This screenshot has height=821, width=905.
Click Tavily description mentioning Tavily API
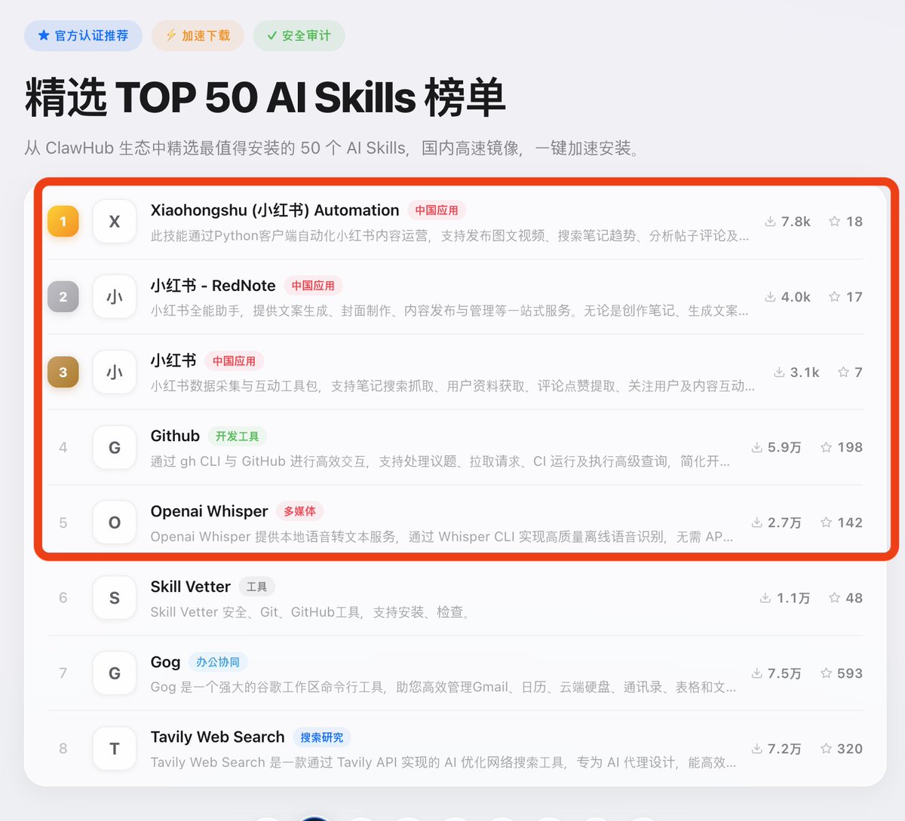pyautogui.click(x=443, y=762)
